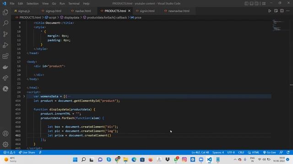This screenshot has height=164, width=293.
Task: Toggle the secondary side bar layout button
Action: click(x=256, y=3)
